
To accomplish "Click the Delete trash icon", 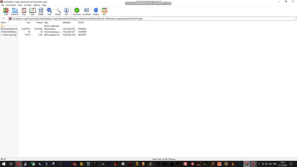I will [x=41, y=11].
